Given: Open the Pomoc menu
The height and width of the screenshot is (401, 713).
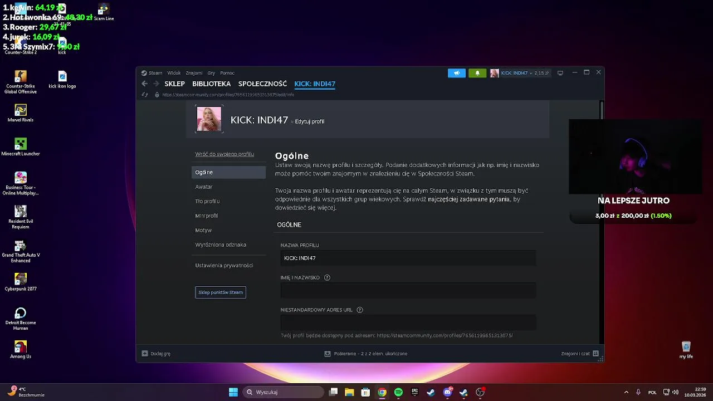Looking at the screenshot, I should pyautogui.click(x=227, y=73).
